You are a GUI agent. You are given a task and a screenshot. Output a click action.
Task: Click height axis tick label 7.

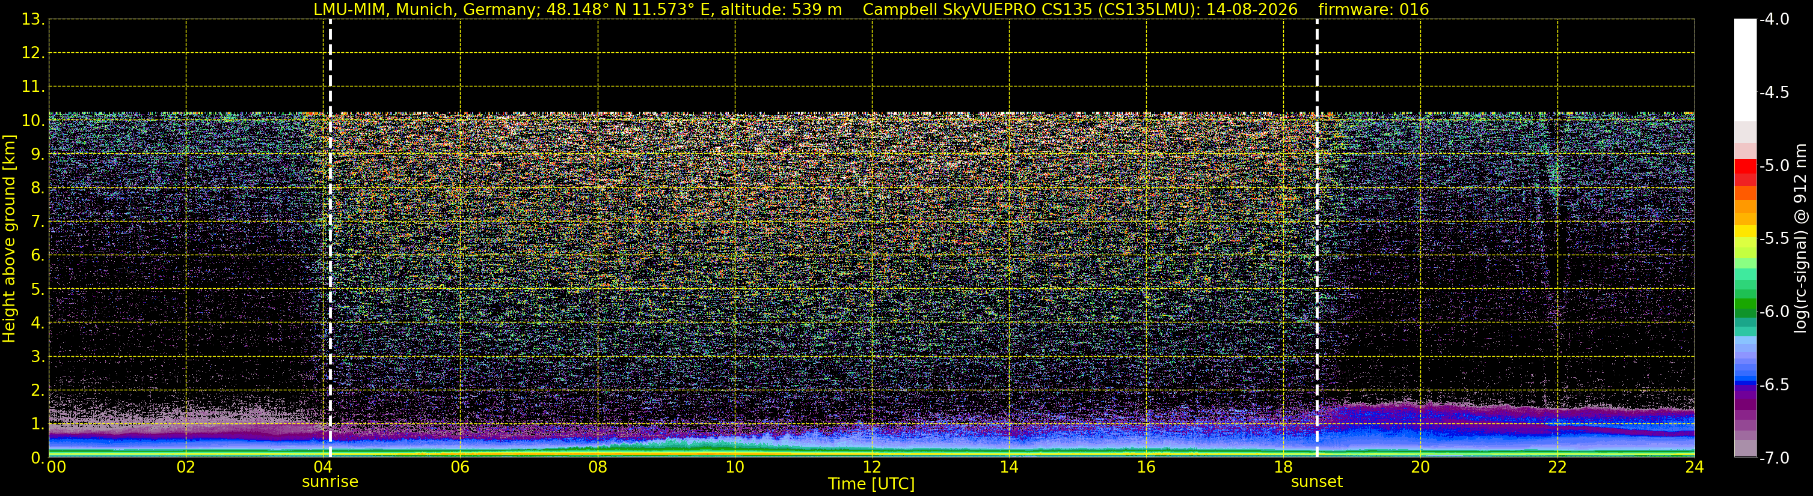(37, 222)
